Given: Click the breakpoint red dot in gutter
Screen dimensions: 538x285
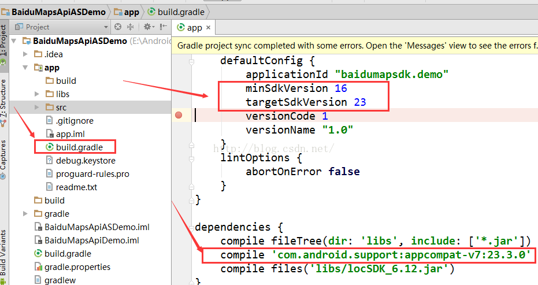Looking at the screenshot, I should click(179, 115).
